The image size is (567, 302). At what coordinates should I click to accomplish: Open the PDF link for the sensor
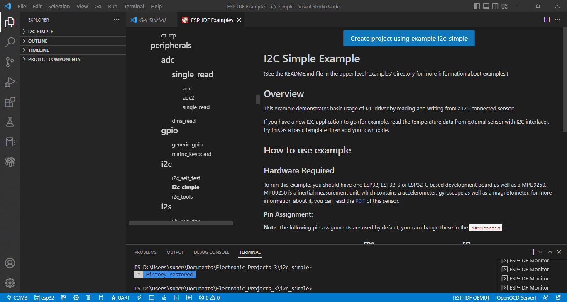coord(360,201)
